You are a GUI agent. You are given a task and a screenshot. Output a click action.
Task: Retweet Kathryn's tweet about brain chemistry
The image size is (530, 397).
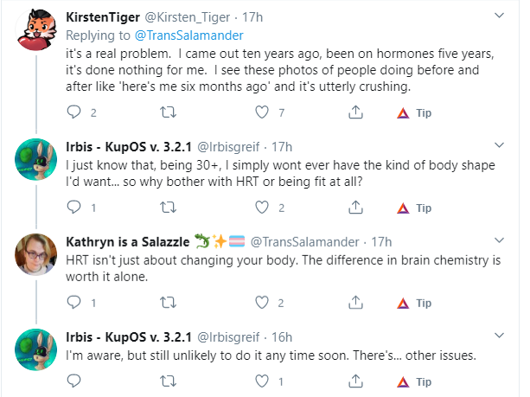[168, 303]
